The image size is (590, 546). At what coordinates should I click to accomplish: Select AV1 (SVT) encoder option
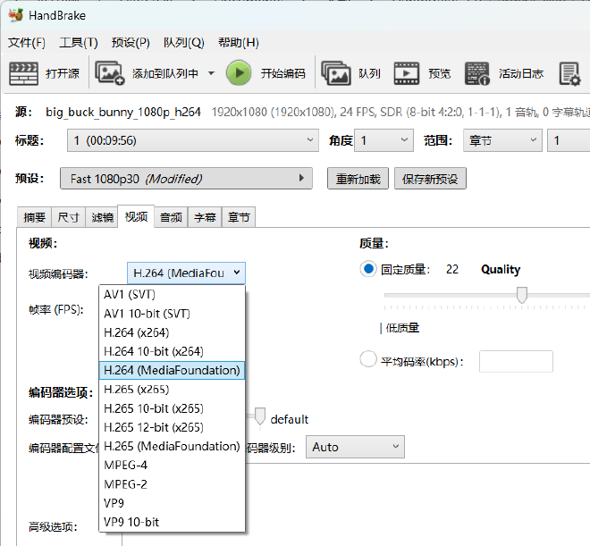point(172,294)
